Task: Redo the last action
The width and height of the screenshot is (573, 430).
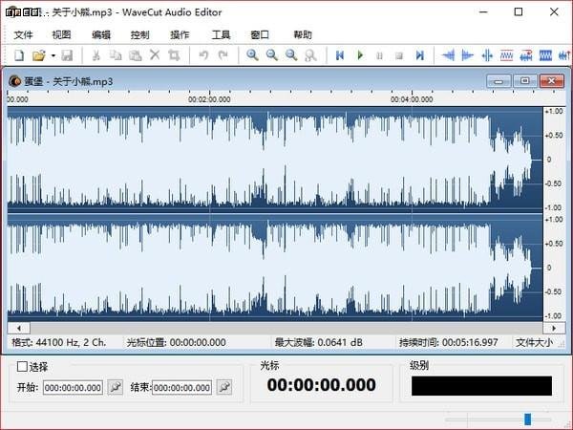Action: point(223,55)
